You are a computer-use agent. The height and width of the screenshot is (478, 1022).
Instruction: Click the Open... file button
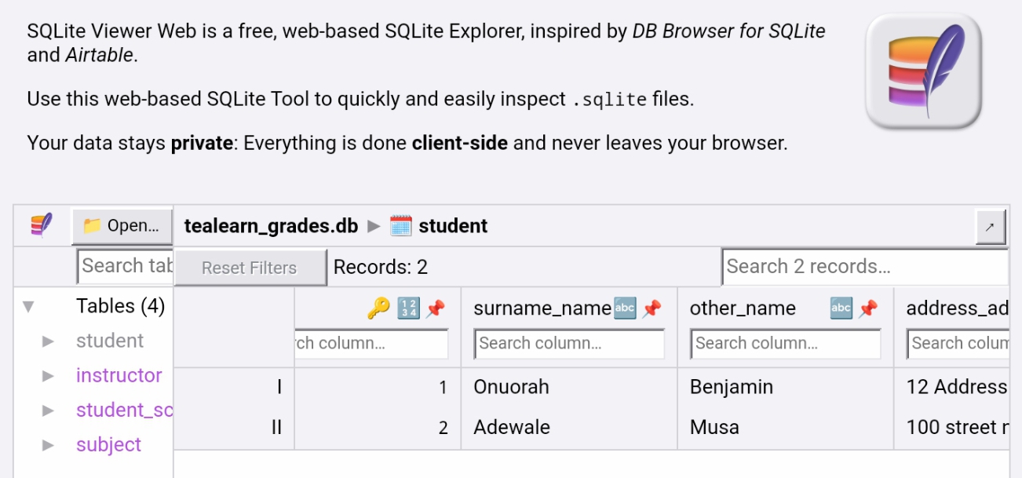pyautogui.click(x=122, y=226)
